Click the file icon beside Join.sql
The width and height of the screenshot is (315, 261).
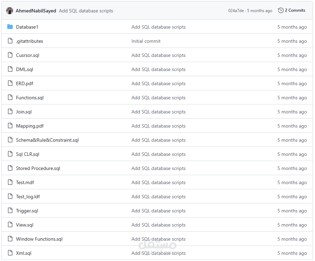[10, 112]
